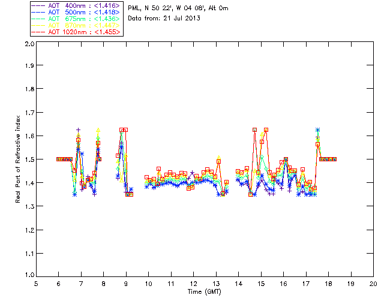This screenshot has width=384, height=307.
Task: Click the x-axis tick label 16
Action: pos(284,284)
